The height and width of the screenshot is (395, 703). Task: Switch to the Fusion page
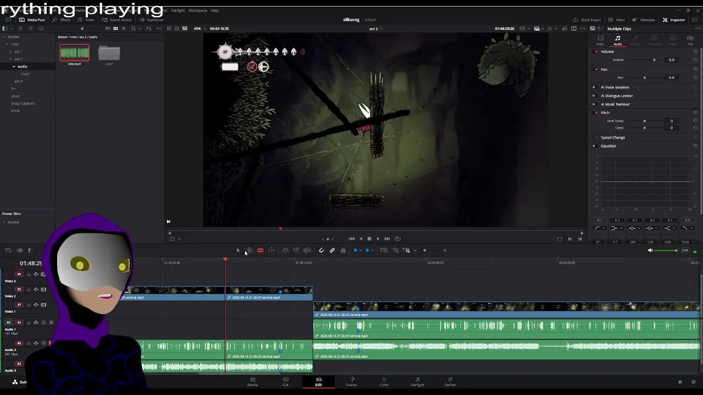coord(351,382)
